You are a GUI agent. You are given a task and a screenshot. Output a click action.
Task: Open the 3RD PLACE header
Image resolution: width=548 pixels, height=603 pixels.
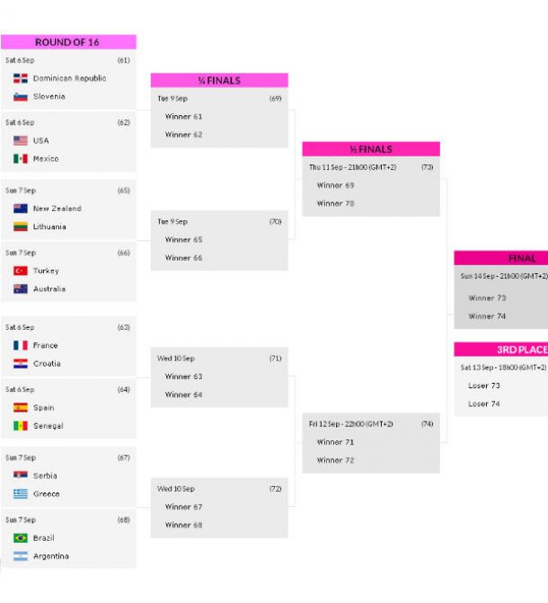pyautogui.click(x=501, y=350)
